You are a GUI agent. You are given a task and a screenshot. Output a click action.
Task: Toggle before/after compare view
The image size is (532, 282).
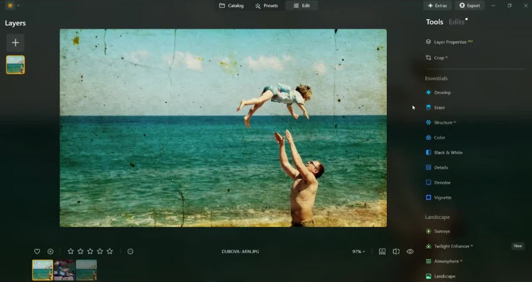(396, 251)
